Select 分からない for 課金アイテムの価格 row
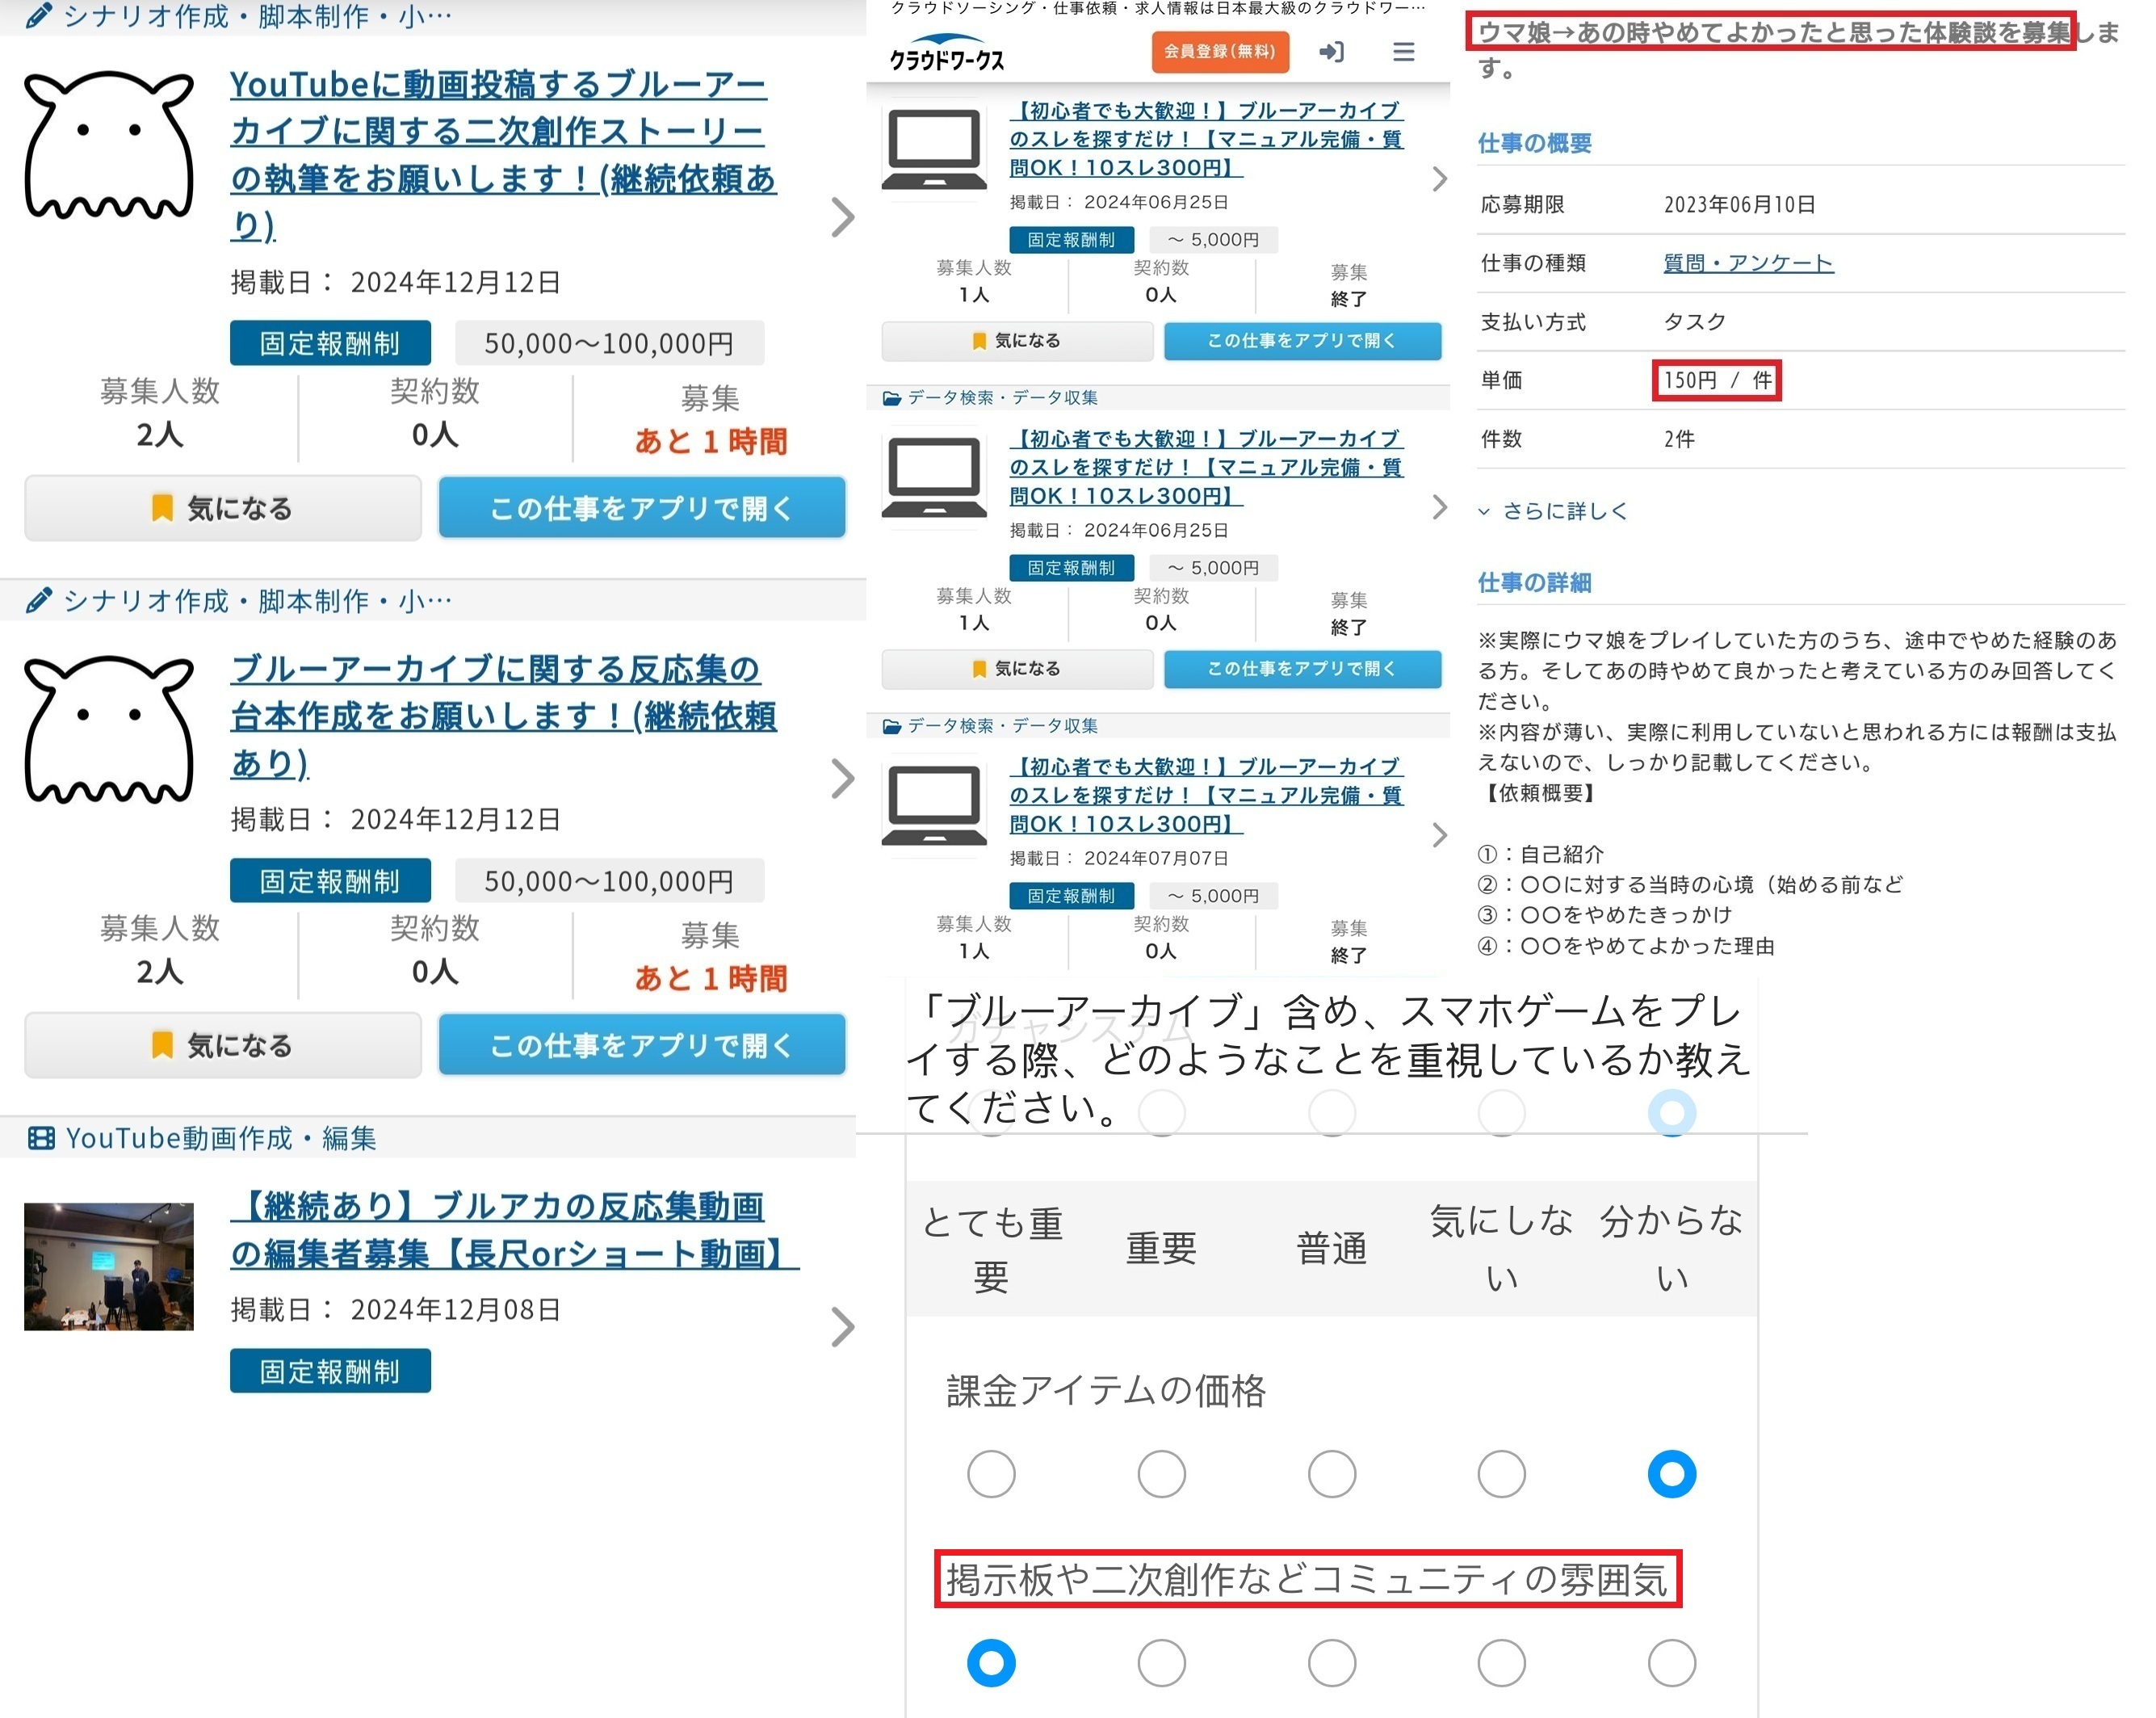 click(x=1671, y=1473)
